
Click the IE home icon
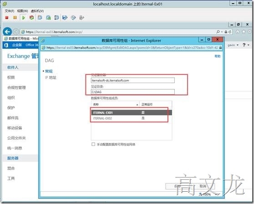tap(238, 31)
